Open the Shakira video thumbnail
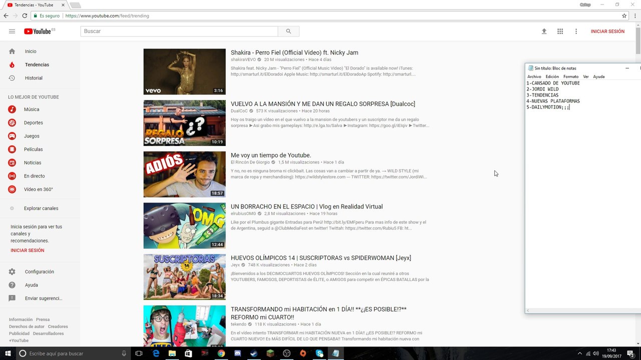The height and width of the screenshot is (360, 641). (184, 71)
